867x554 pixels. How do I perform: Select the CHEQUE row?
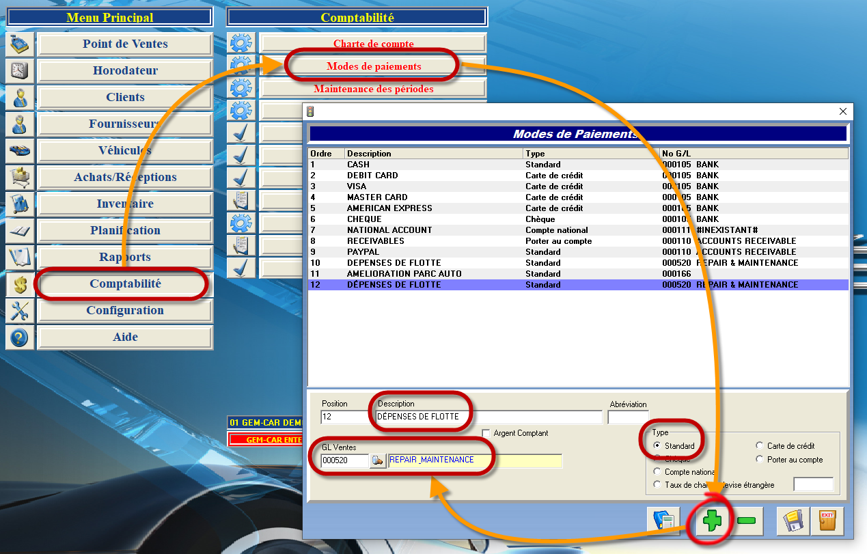(578, 219)
